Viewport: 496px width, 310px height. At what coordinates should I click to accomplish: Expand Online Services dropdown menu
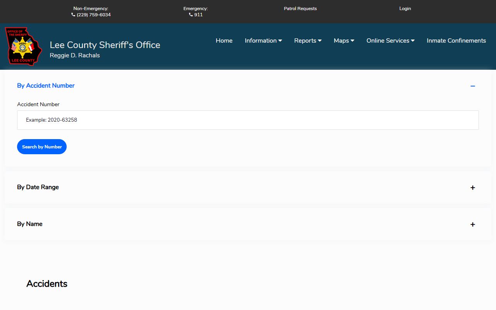coord(391,41)
